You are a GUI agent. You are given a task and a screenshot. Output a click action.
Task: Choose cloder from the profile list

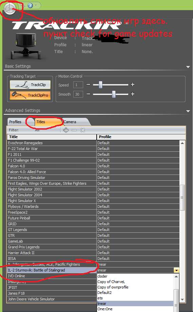135,276
